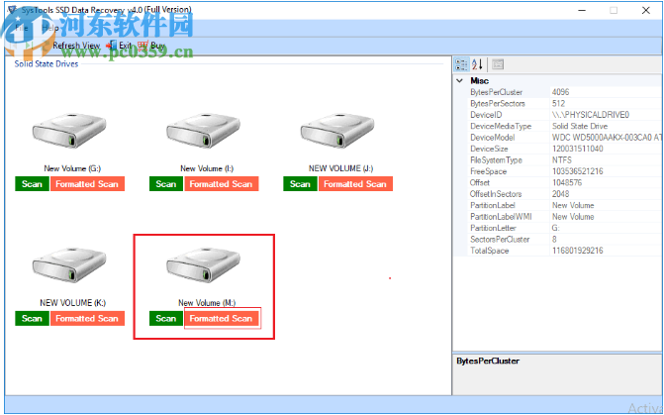This screenshot has width=664, height=415.
Task: Click the G: partition letter value
Action: (555, 228)
